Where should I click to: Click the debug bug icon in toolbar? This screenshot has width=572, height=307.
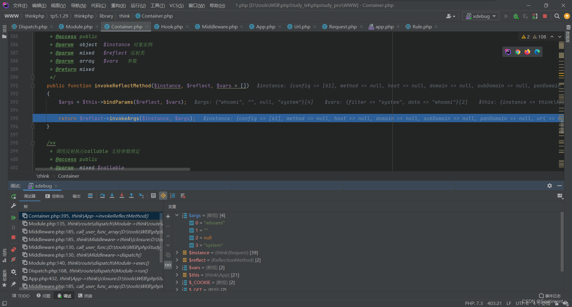click(516, 16)
